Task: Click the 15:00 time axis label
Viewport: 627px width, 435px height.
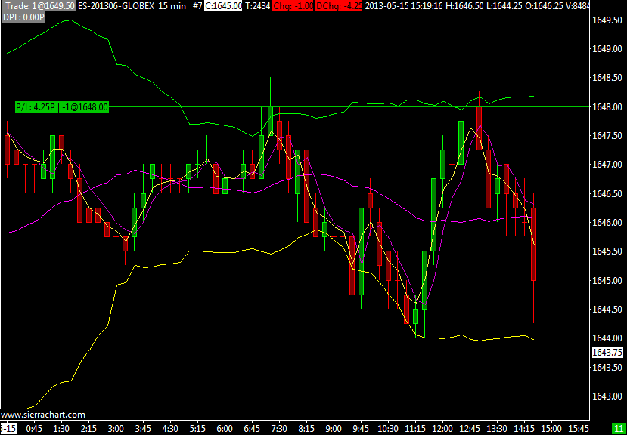Action: tap(551, 427)
